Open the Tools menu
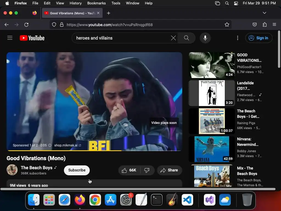Screen dimensions: 281x211 pyautogui.click(x=116, y=3)
